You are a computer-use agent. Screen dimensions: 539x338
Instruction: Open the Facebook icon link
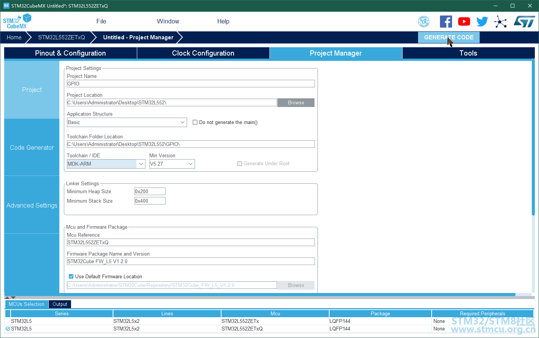click(x=446, y=22)
